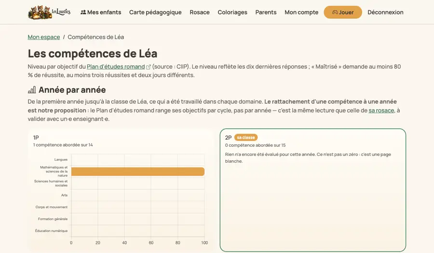Click 'Compétences de Léa' breadcrumb text

click(96, 37)
